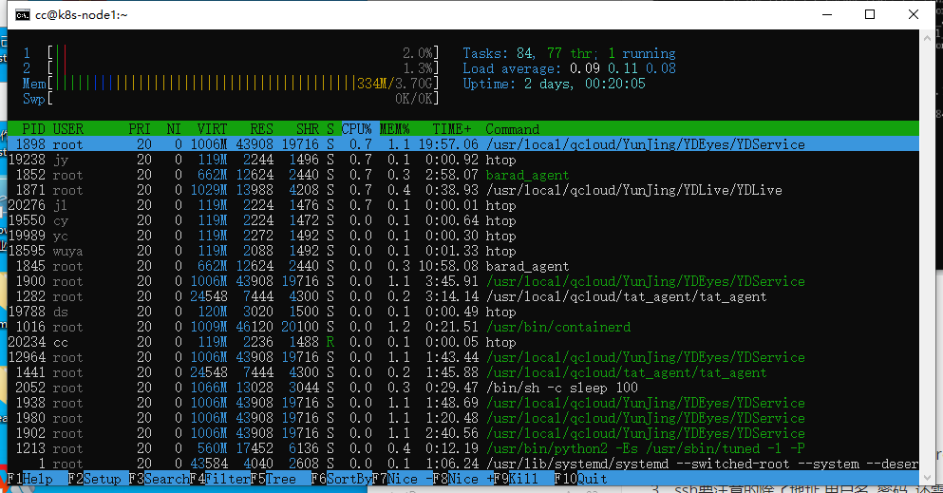Select process 12964 YDService row
This screenshot has height=493, width=943.
tap(463, 357)
